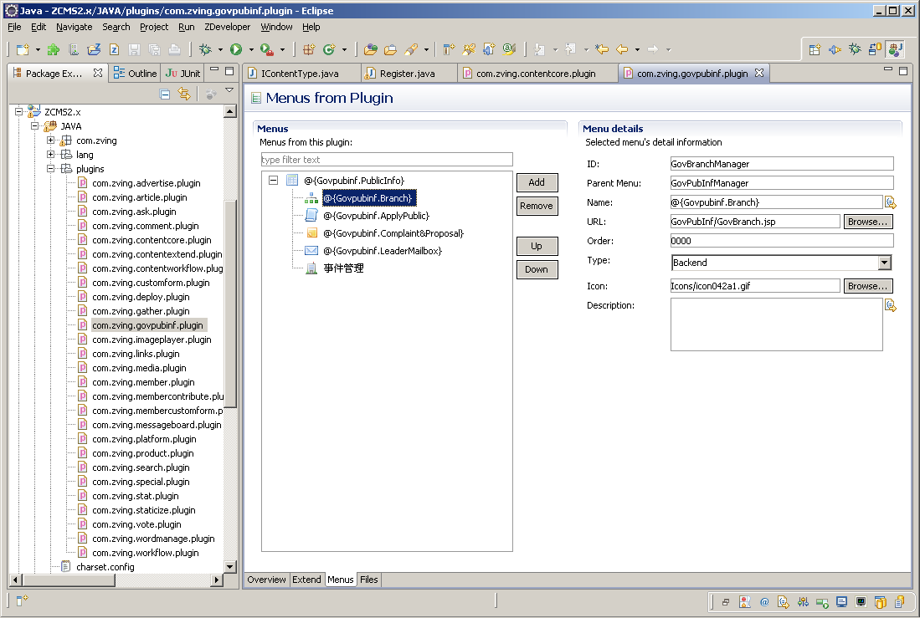Activate the Java perspective button
920x618 pixels.
point(895,50)
